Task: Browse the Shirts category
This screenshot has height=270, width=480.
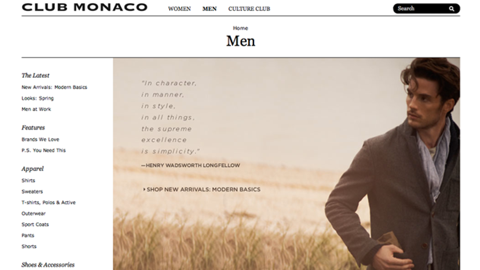Action: coord(28,181)
